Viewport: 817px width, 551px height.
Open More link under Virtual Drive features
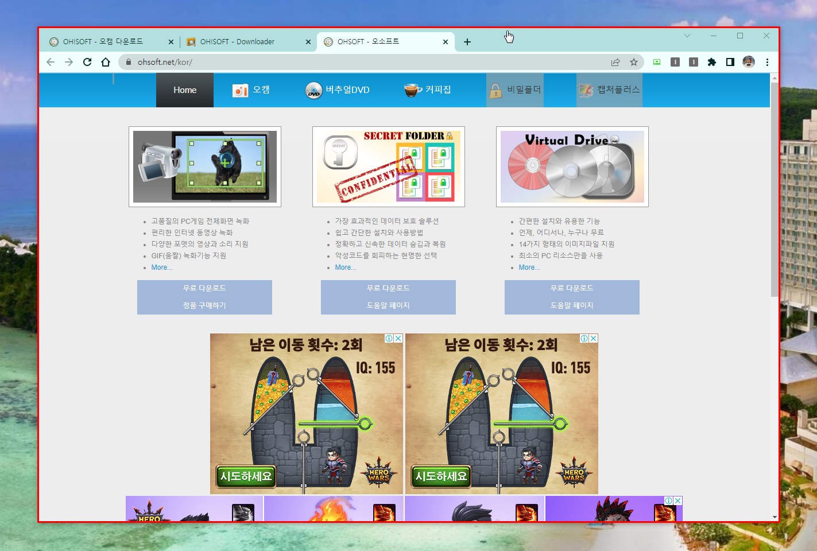click(x=529, y=267)
